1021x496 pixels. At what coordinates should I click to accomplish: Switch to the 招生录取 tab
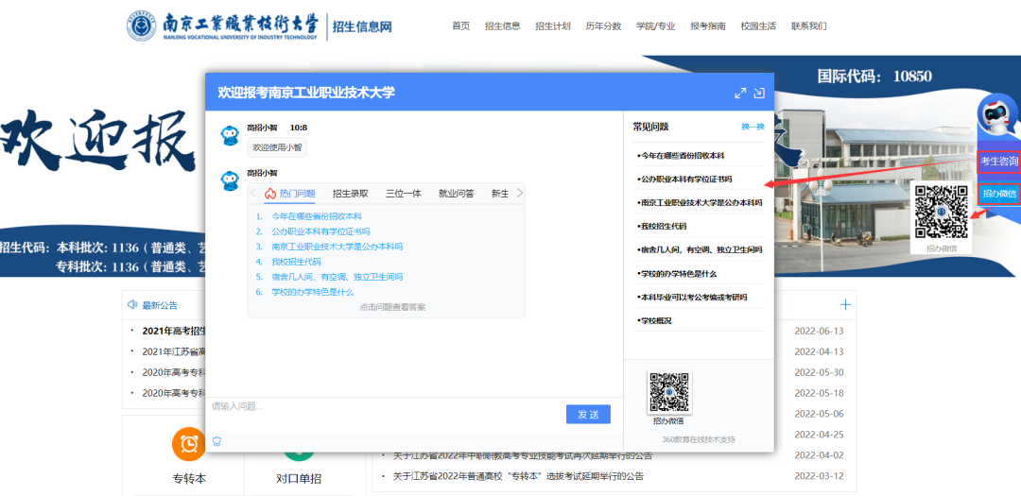(x=350, y=194)
